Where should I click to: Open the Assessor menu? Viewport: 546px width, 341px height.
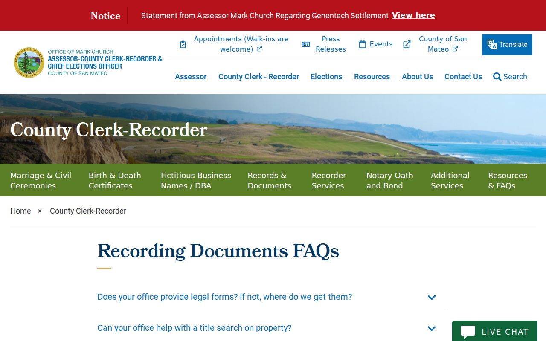(191, 77)
